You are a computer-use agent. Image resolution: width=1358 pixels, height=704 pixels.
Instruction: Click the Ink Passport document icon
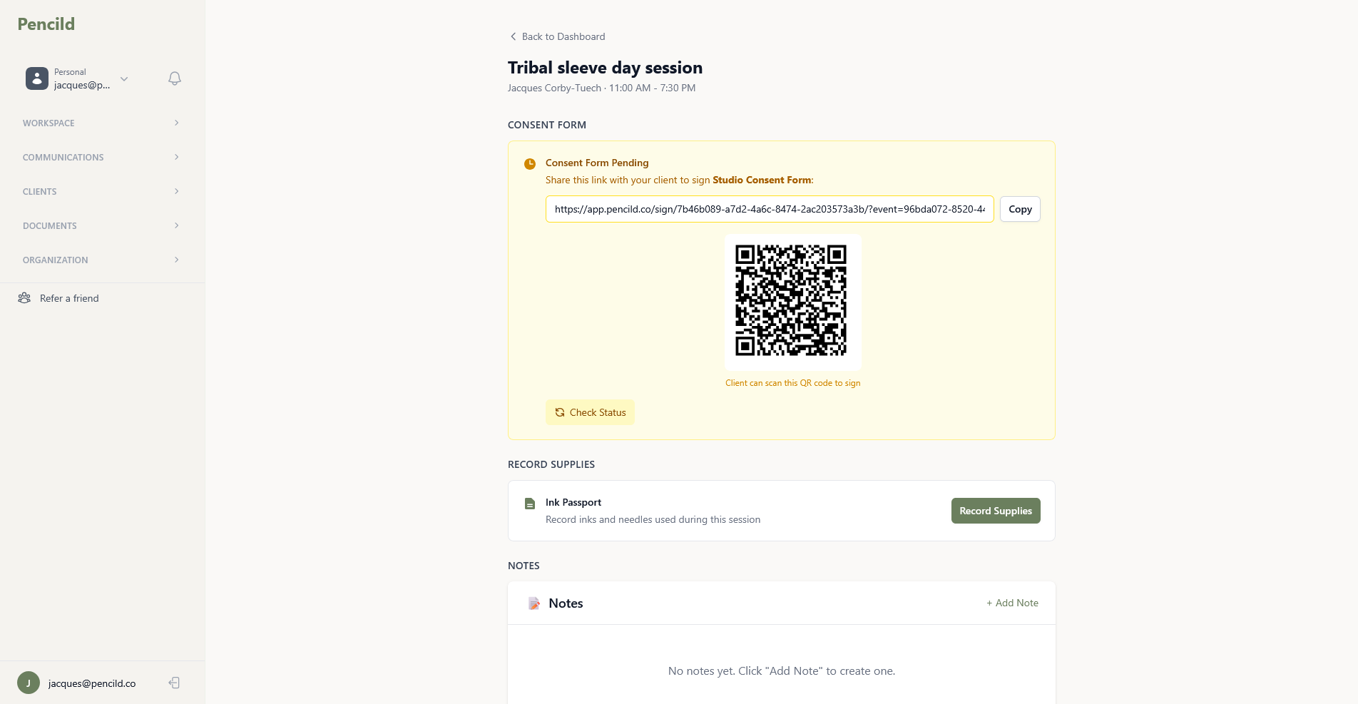(x=530, y=504)
